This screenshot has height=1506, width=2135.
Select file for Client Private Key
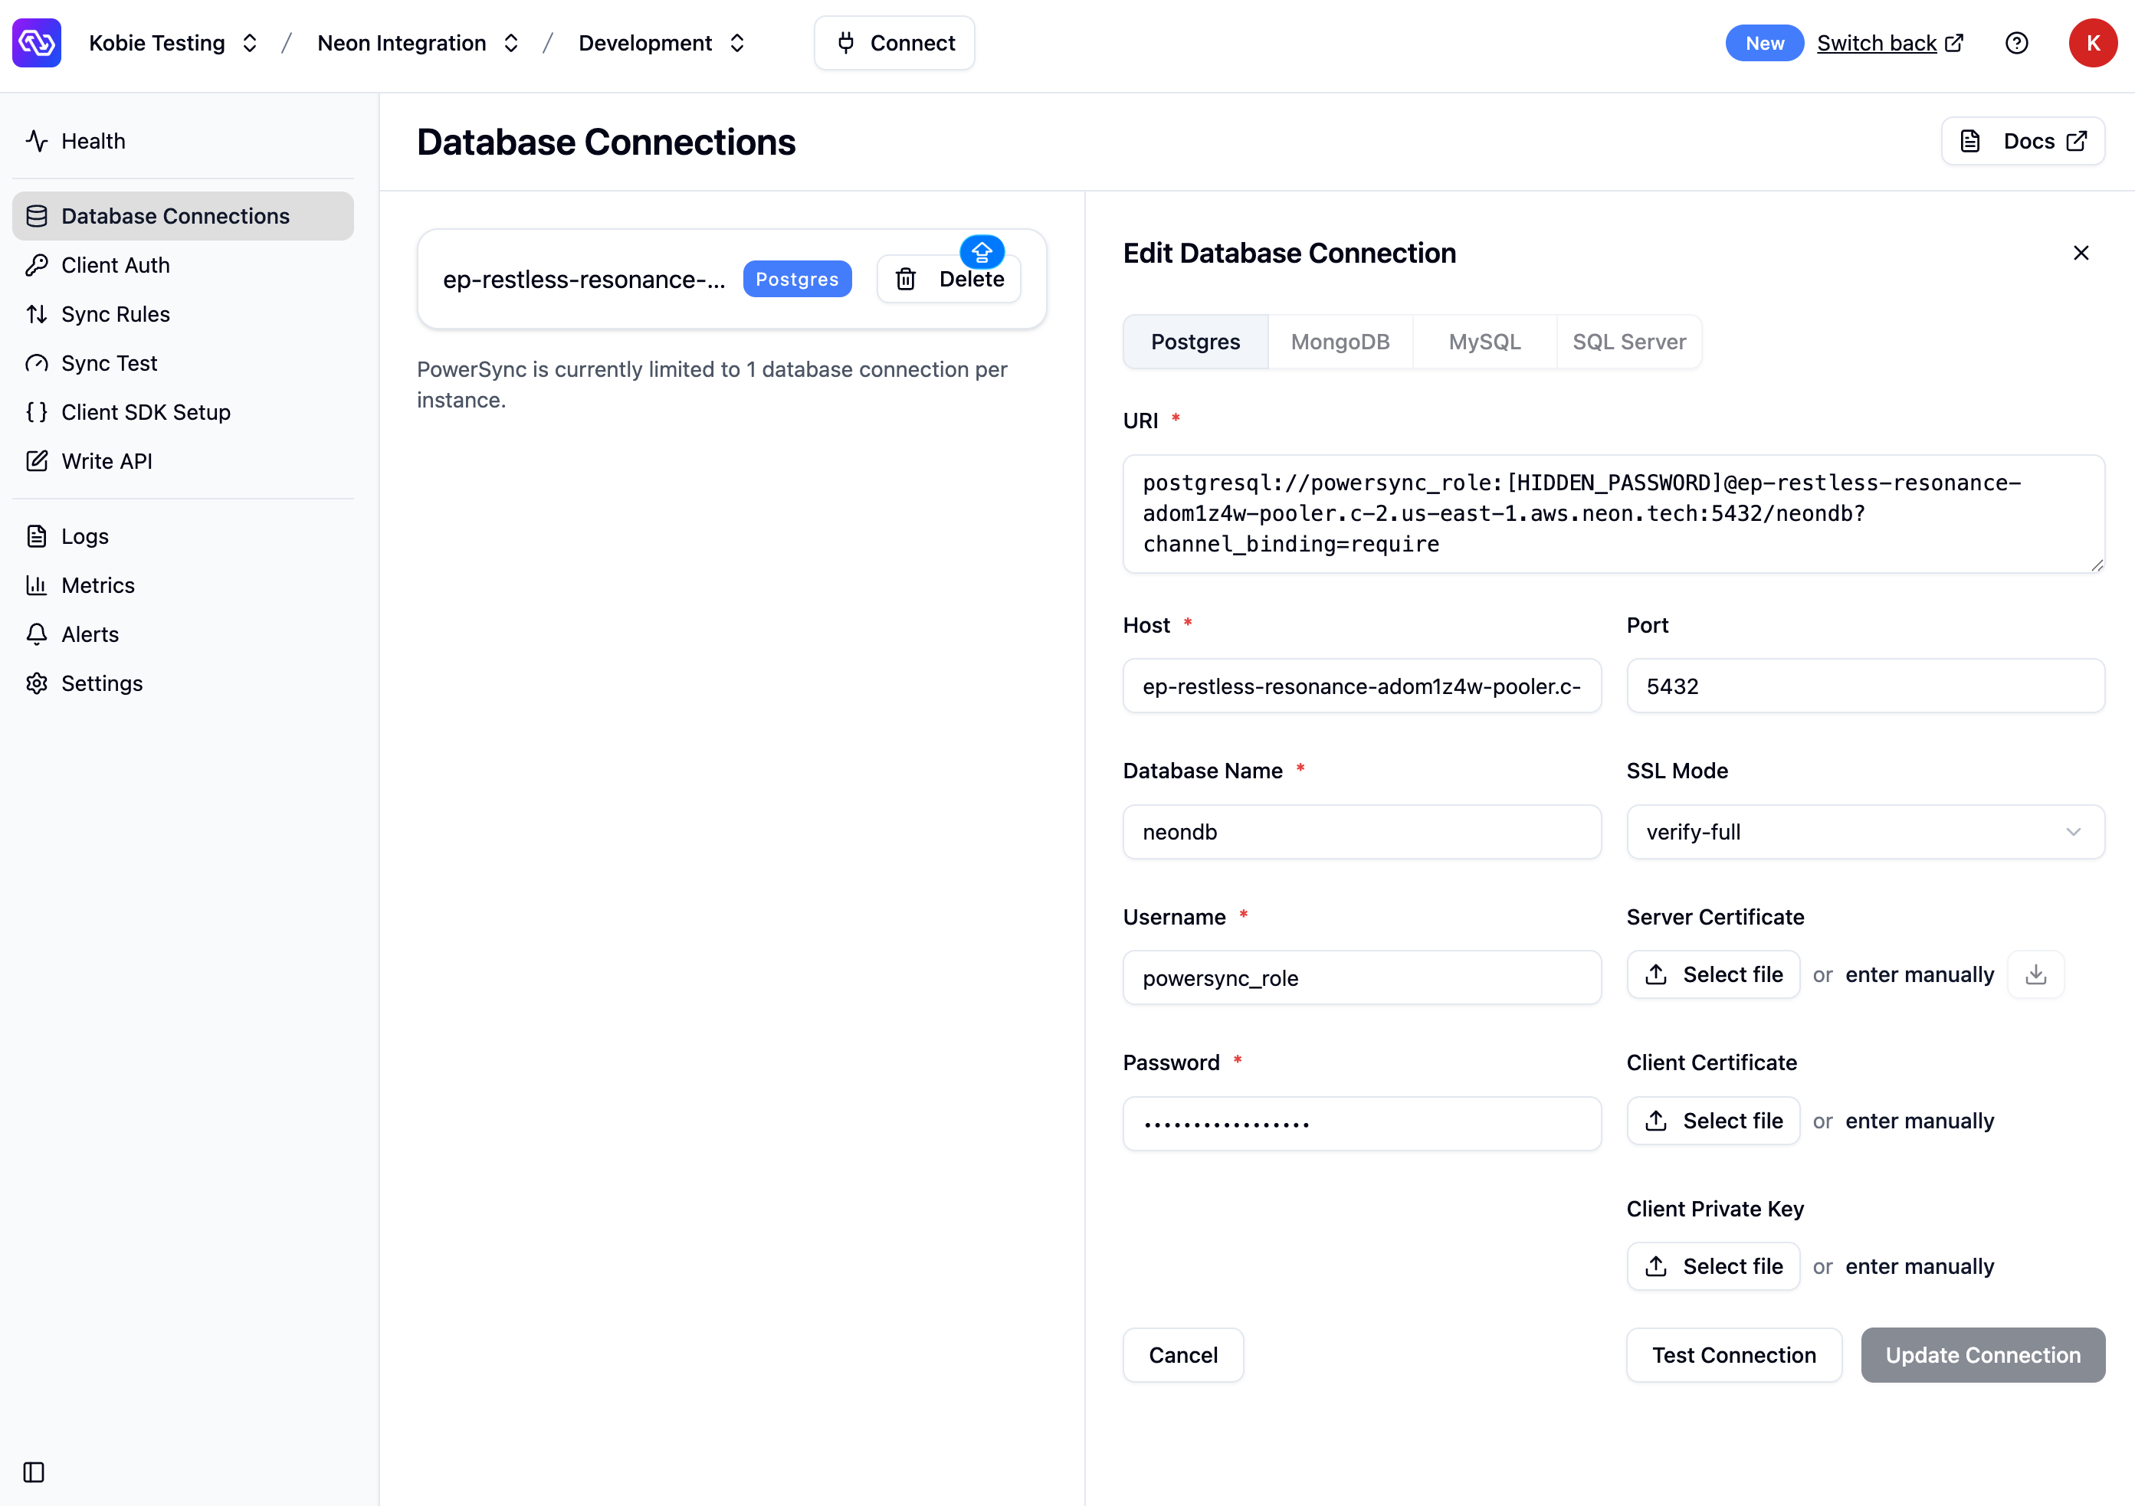(1713, 1266)
